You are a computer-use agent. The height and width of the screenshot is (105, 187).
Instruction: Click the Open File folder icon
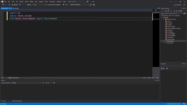(13, 5)
